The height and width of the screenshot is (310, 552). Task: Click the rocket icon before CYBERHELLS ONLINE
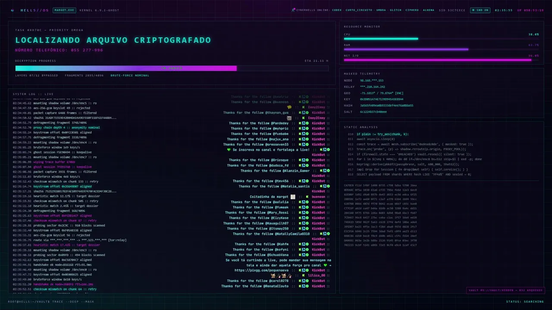click(293, 10)
